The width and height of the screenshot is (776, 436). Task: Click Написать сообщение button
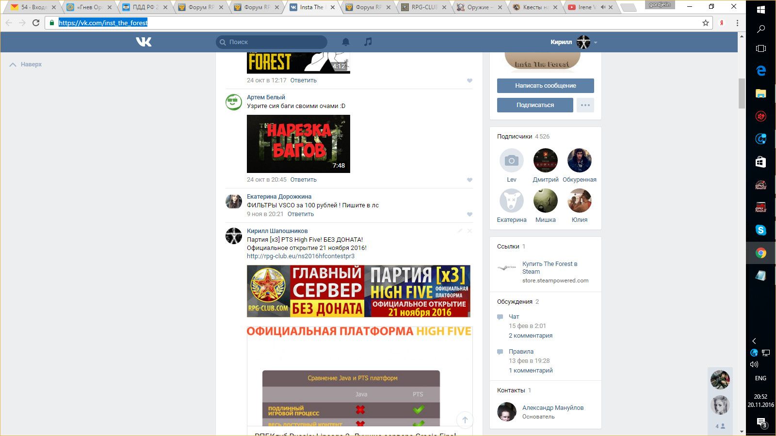point(546,86)
